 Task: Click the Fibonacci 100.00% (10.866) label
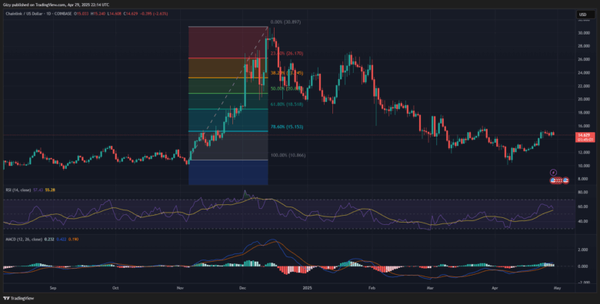(x=288, y=155)
